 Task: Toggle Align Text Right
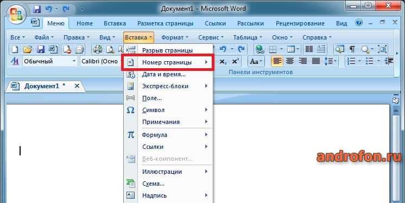coord(302,61)
